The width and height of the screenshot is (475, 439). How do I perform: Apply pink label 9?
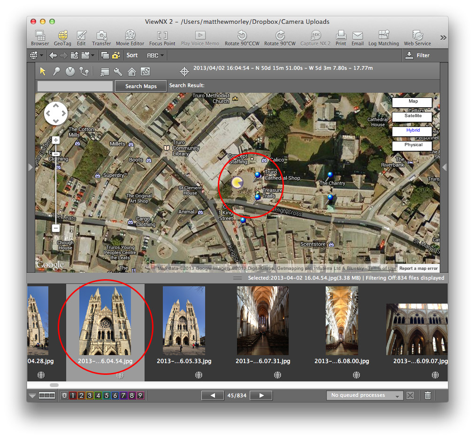140,395
